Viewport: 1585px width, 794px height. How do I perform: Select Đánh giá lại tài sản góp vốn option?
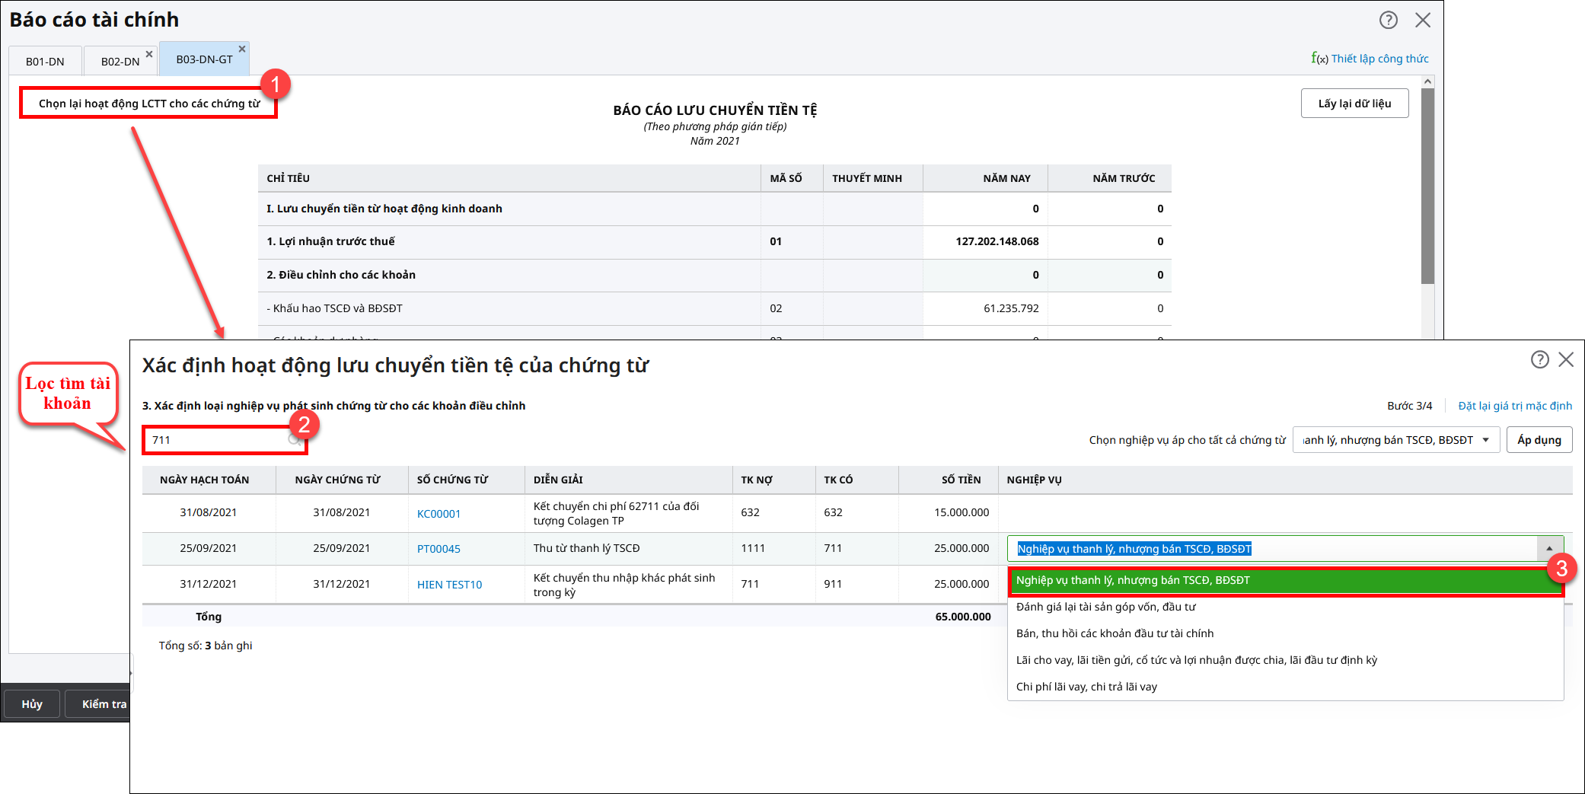coord(1105,607)
